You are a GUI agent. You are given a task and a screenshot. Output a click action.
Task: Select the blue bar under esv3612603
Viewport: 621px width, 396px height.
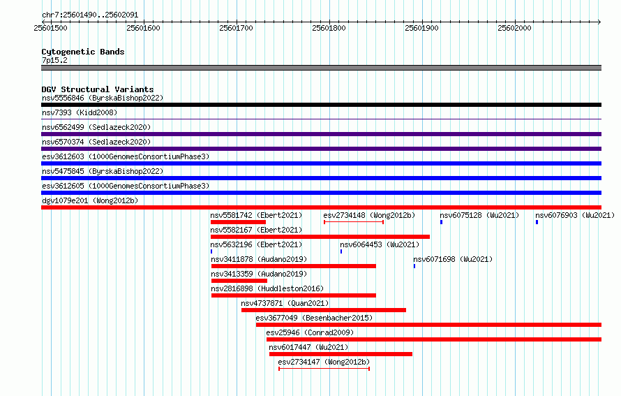tap(321, 163)
